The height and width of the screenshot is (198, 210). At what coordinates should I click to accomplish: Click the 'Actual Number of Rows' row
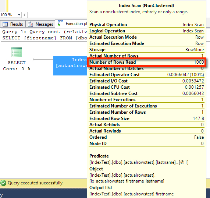[x=146, y=56]
